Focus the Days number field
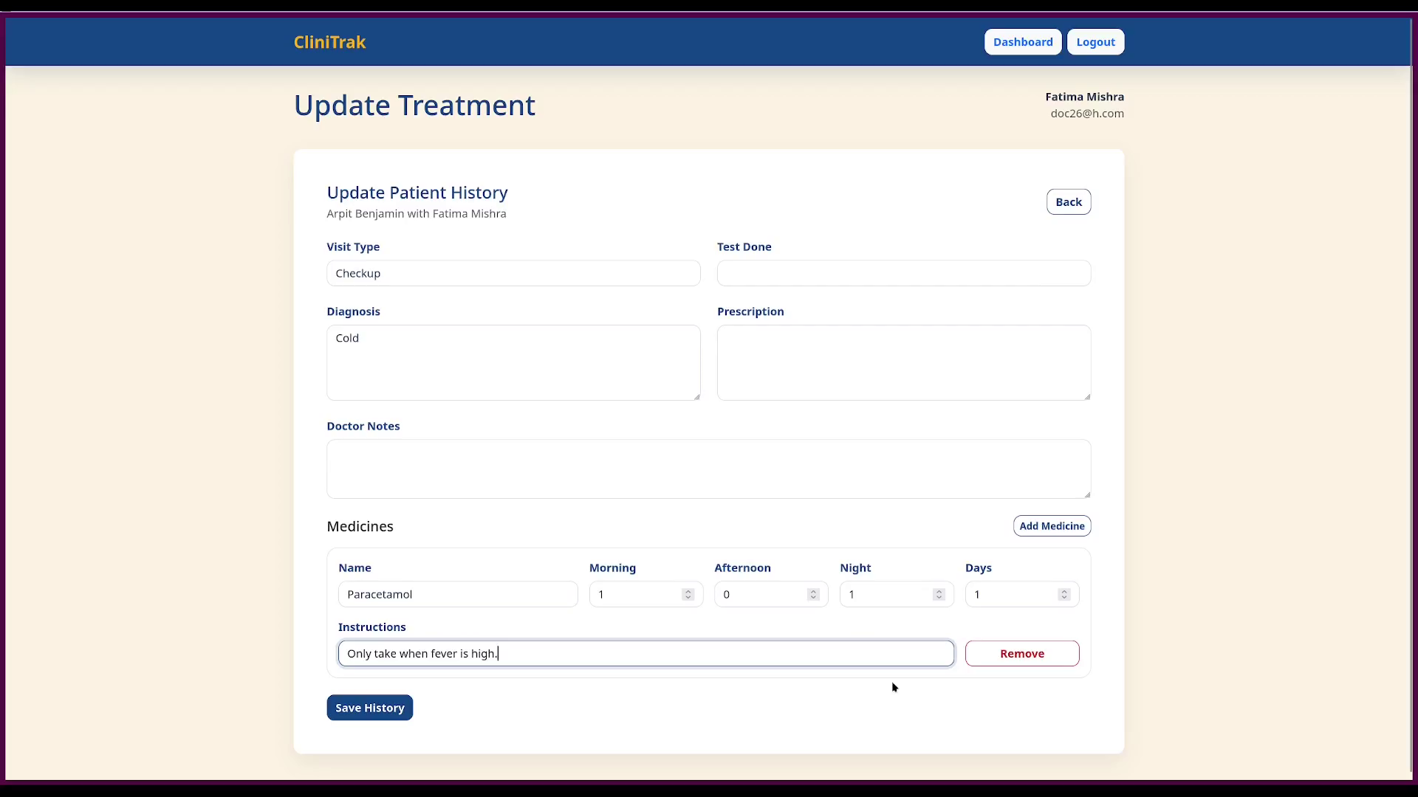The image size is (1418, 797). click(x=1021, y=594)
